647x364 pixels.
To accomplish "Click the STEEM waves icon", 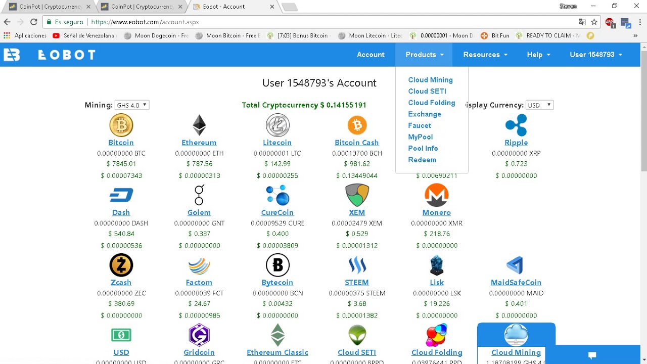I will tap(357, 265).
